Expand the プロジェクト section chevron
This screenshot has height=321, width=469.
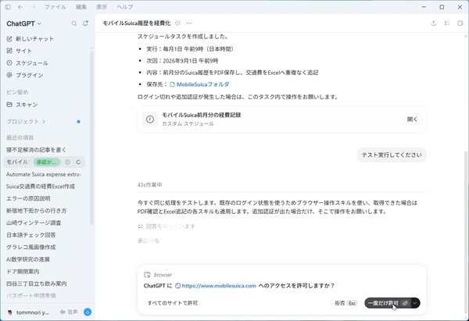(44, 122)
